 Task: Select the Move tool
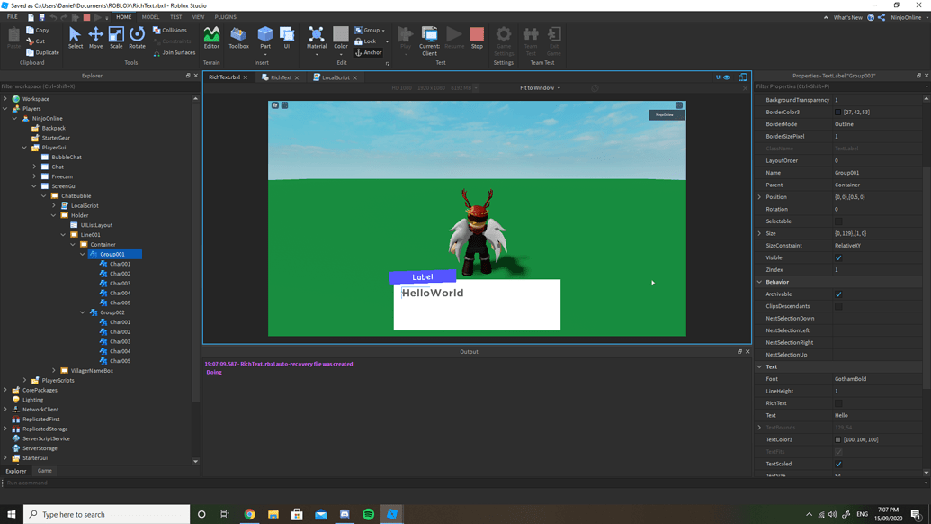coord(96,37)
